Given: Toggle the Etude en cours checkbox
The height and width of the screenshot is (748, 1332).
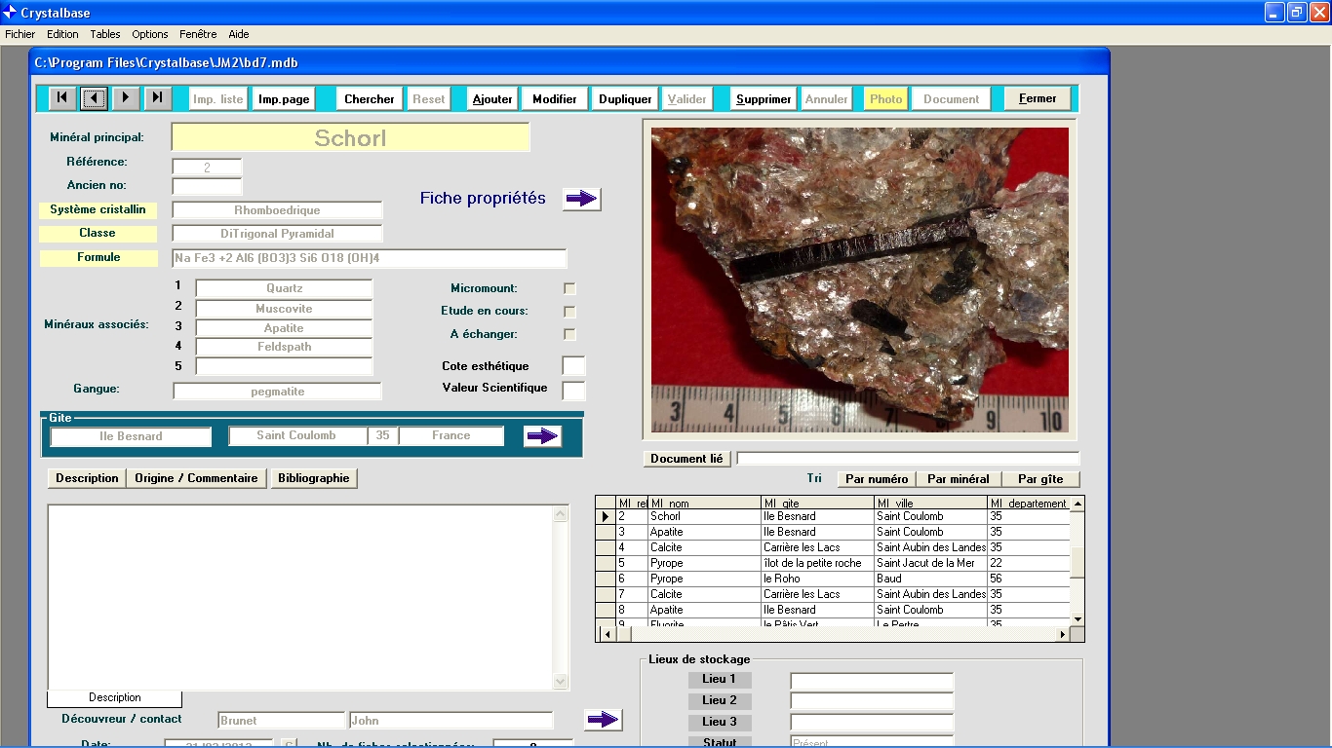Looking at the screenshot, I should [569, 312].
